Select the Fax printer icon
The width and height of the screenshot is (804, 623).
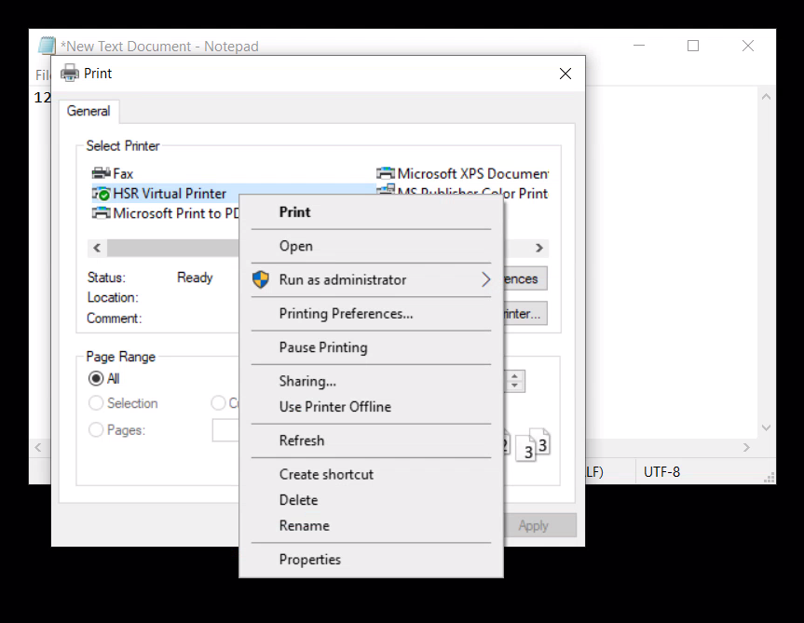coord(101,173)
